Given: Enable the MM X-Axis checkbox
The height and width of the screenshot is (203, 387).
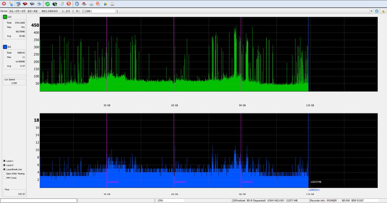Looking at the screenshot, I should pos(5,178).
